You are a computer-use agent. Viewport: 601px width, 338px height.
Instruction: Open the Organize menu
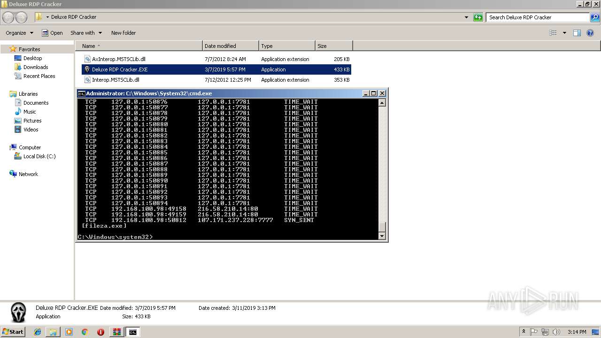pos(19,33)
